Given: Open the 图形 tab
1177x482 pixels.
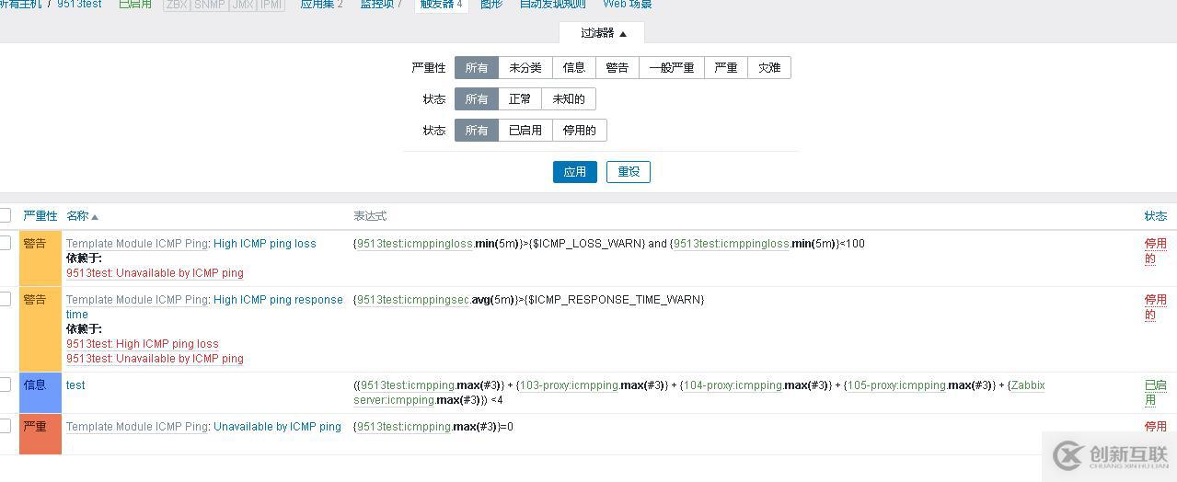Looking at the screenshot, I should point(491,5).
